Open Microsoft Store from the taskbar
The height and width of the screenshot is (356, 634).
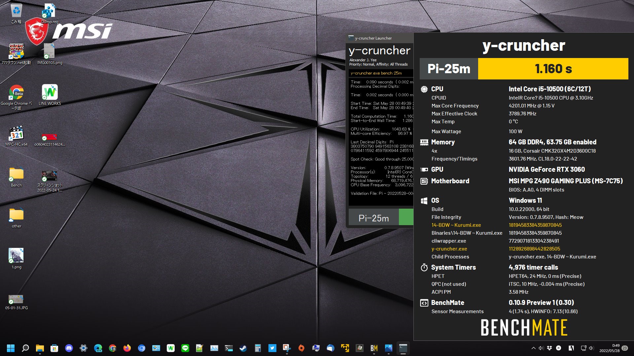pyautogui.click(x=54, y=348)
